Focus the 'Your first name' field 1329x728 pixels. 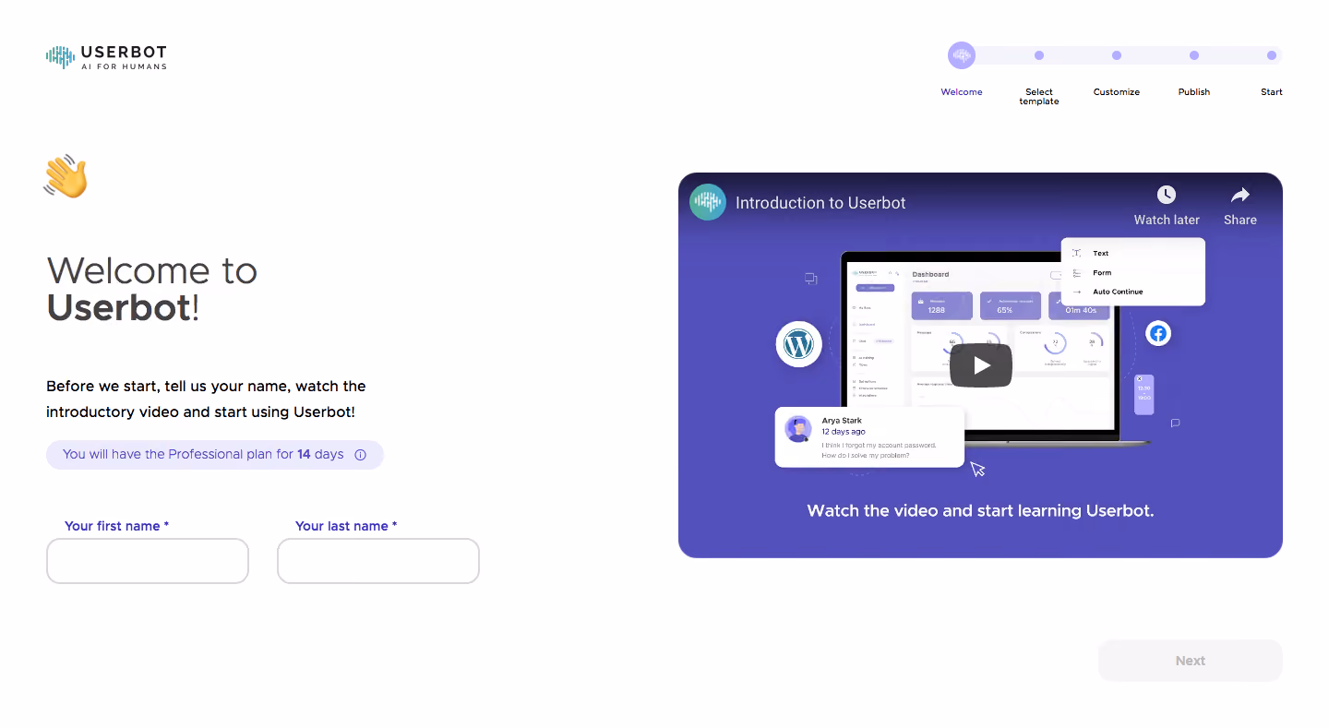(148, 561)
